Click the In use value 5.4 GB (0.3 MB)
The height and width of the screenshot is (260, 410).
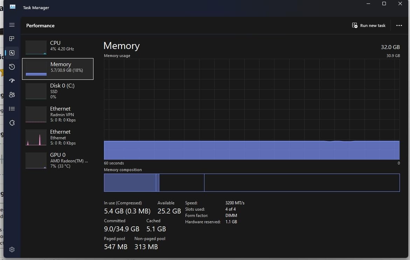[x=127, y=211]
